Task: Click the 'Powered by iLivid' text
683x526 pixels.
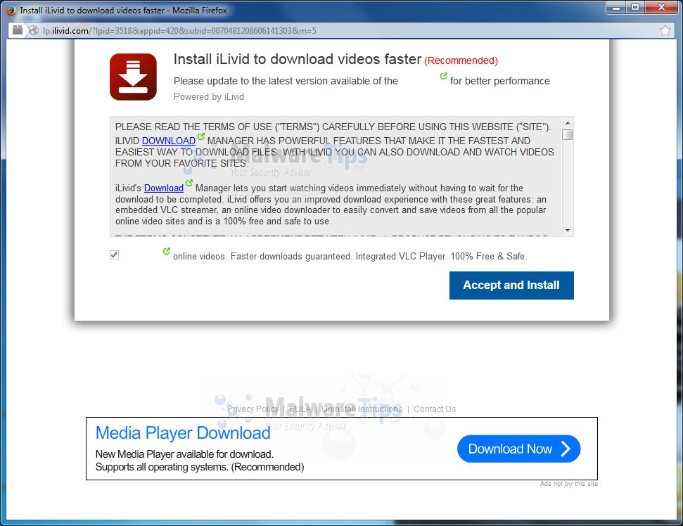Action: pyautogui.click(x=209, y=96)
